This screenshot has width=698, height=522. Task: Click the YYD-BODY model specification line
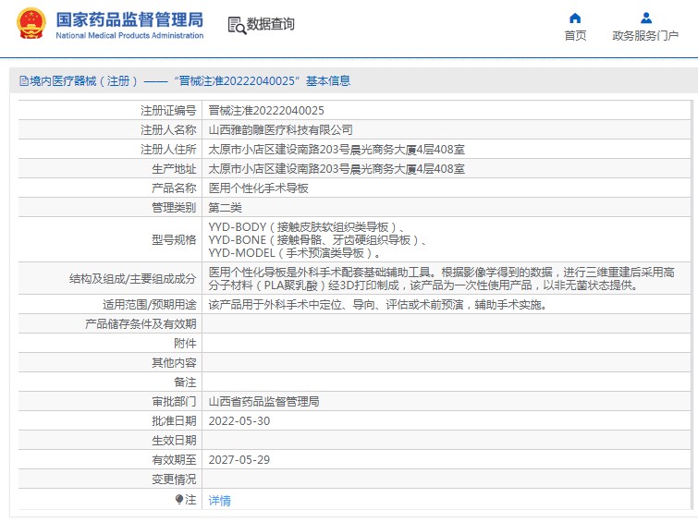click(306, 227)
